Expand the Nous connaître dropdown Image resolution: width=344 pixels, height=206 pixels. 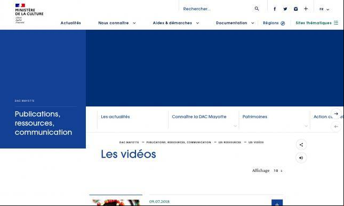pos(117,23)
